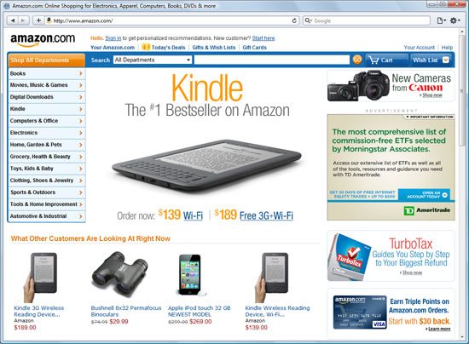Expand the Wish List dropdown arrow
This screenshot has width=469, height=344.
446,60
